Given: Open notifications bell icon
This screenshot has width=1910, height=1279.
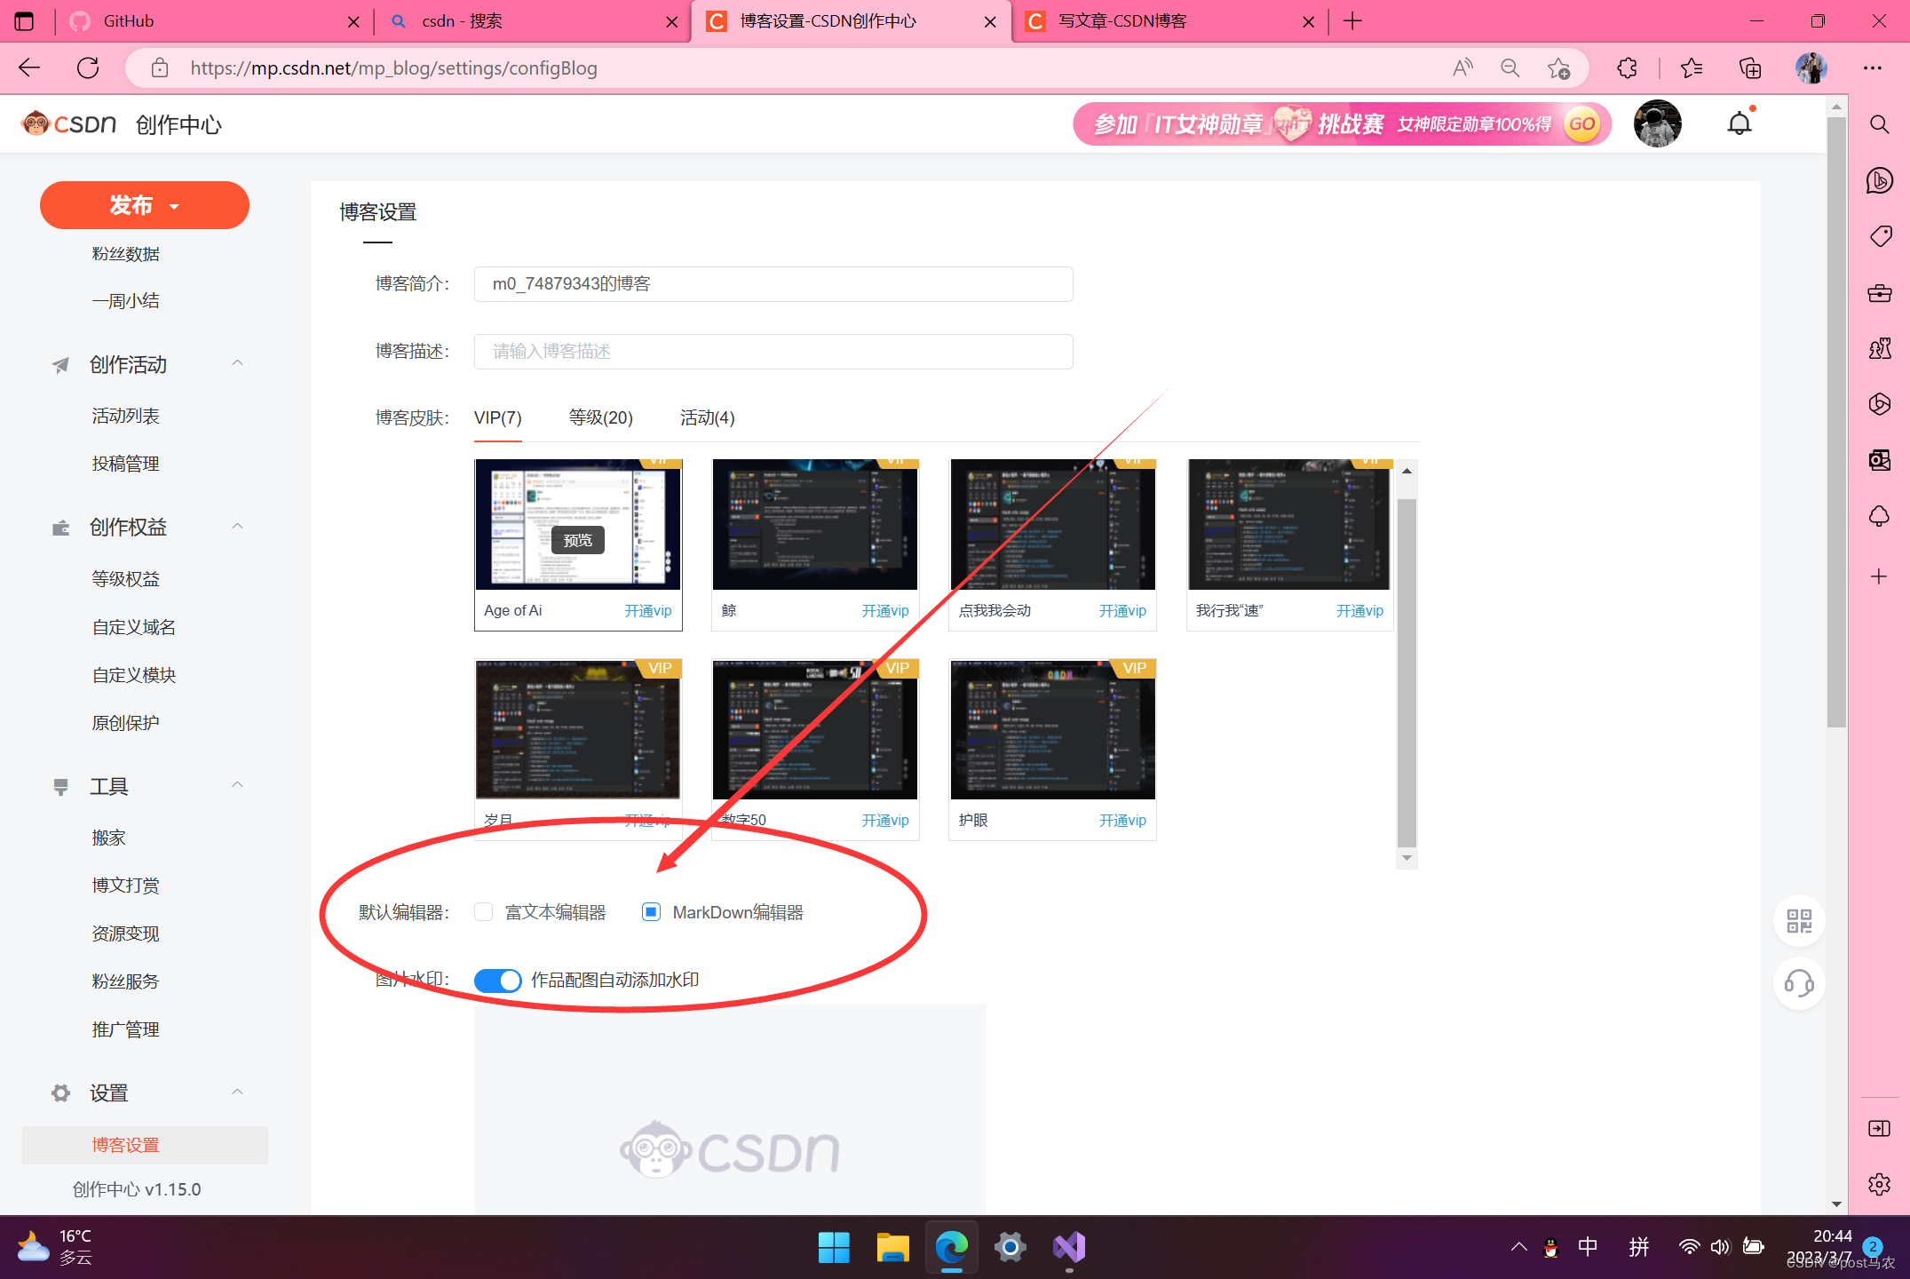Looking at the screenshot, I should coord(1740,123).
